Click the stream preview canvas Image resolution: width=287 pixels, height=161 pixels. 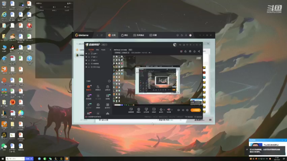tap(157, 80)
